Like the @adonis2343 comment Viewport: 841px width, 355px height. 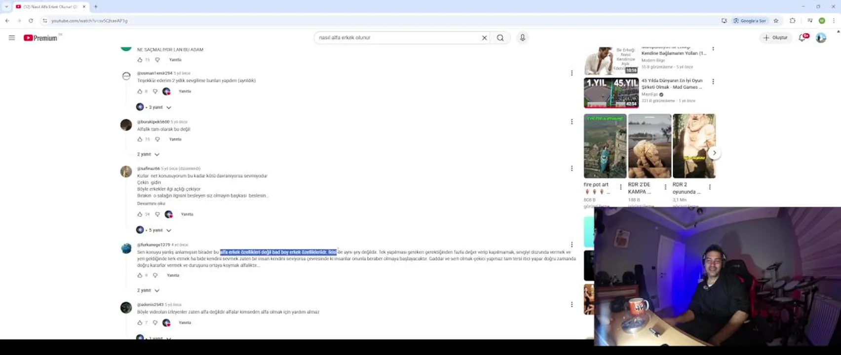coord(140,322)
